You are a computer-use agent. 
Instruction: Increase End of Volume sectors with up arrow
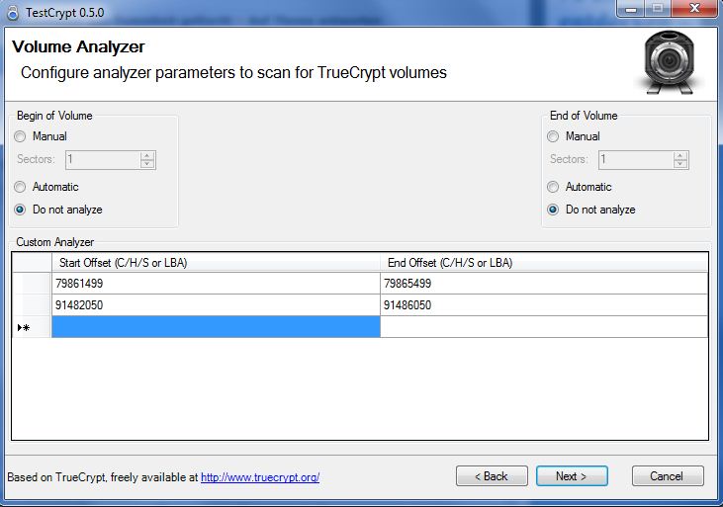(x=680, y=156)
